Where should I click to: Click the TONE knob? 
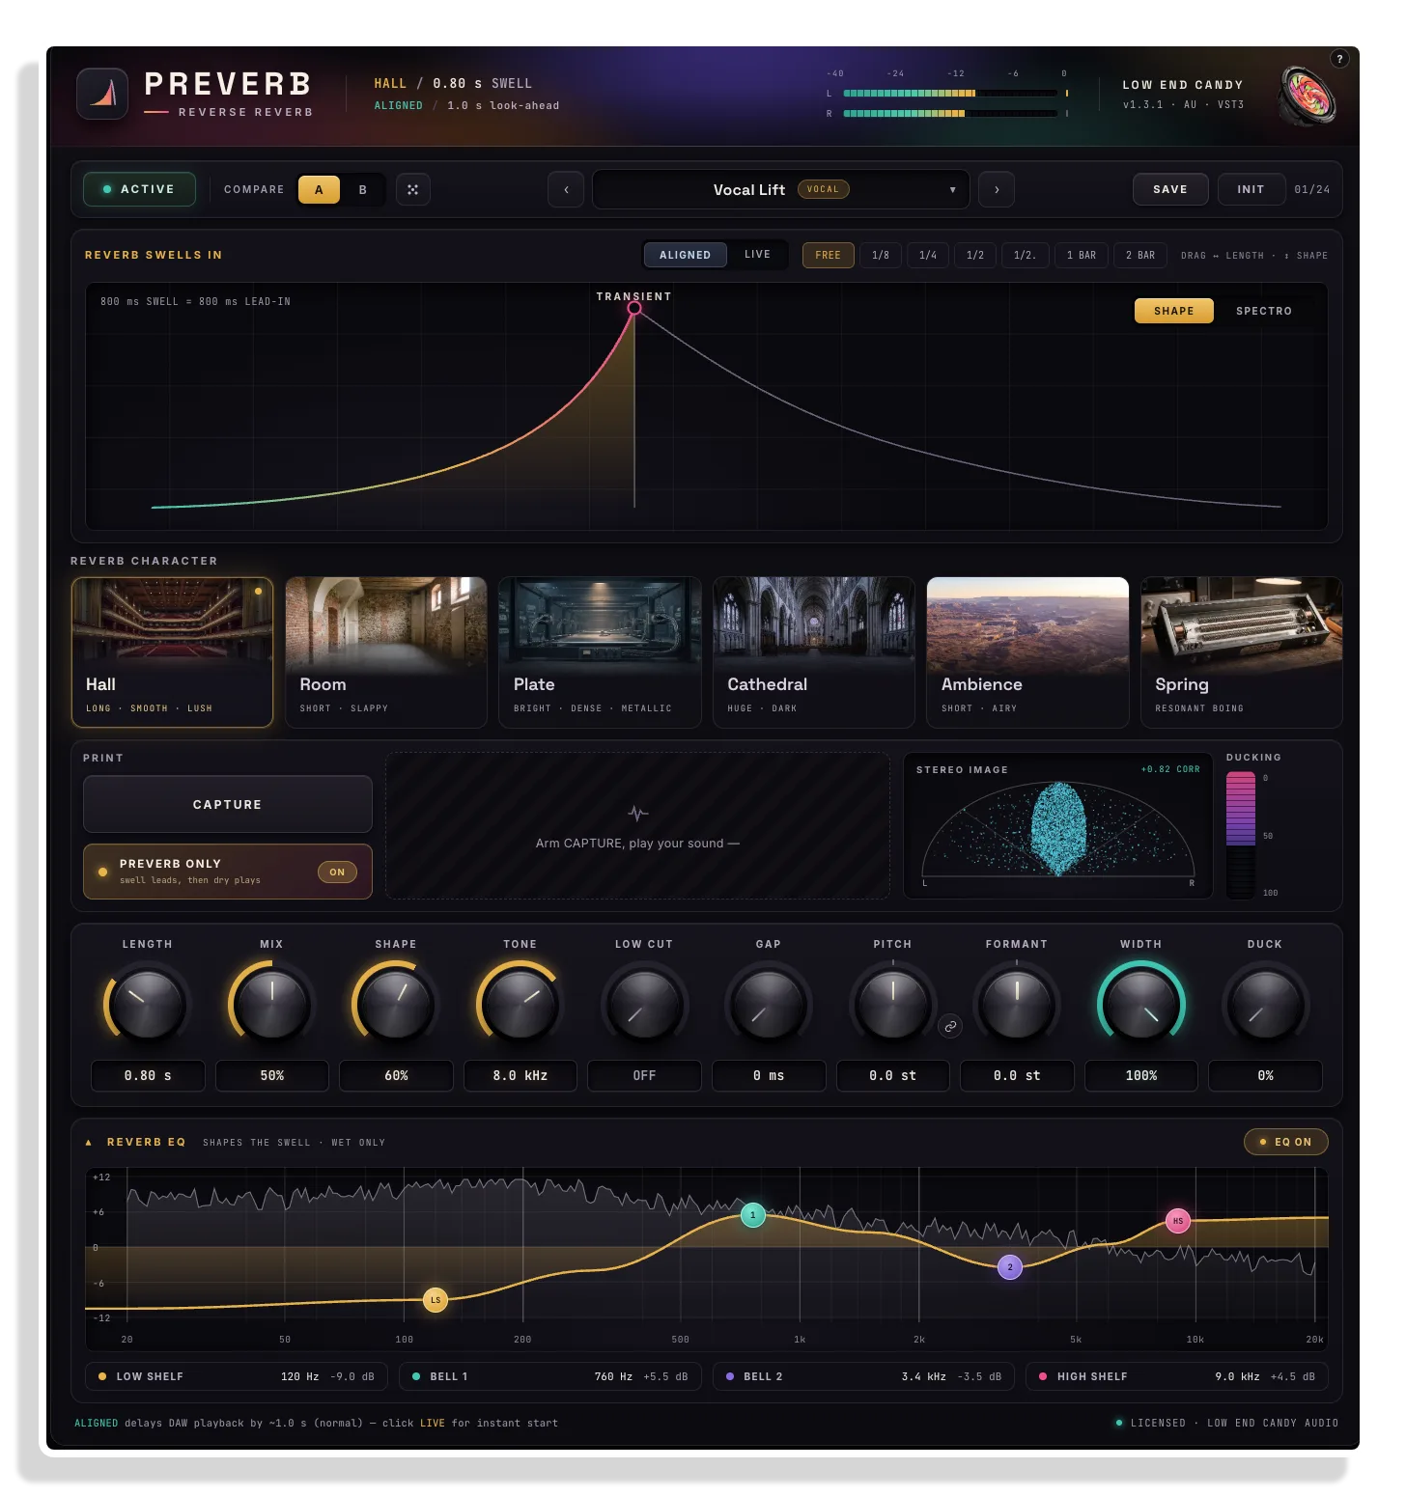(520, 1005)
